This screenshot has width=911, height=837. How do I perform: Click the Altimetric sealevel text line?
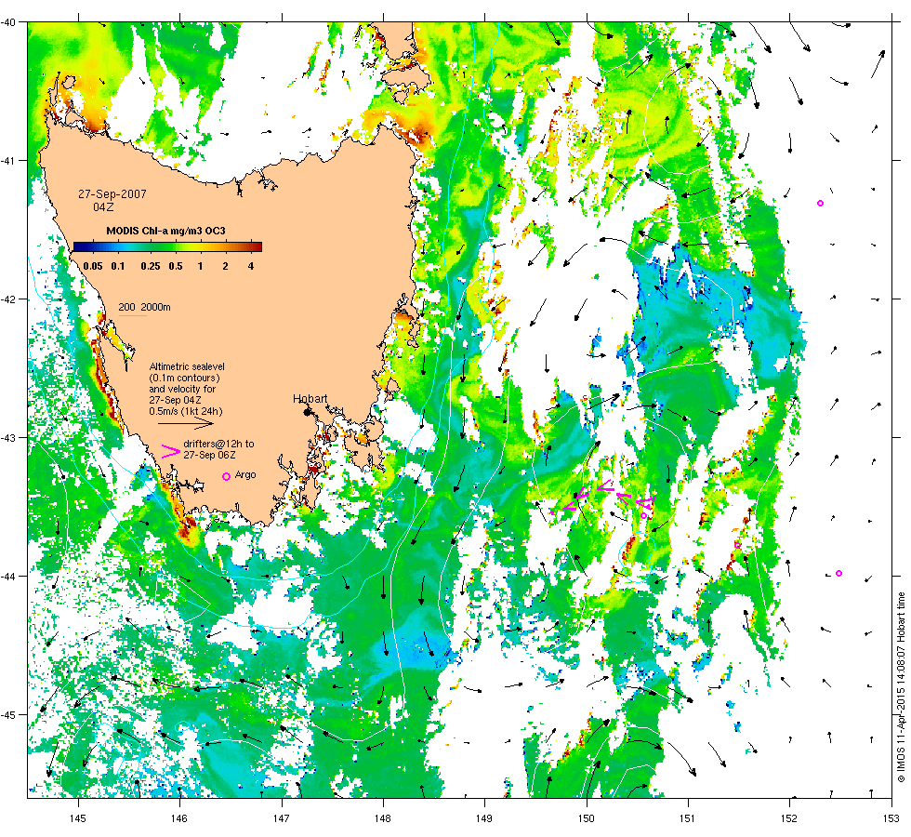pyautogui.click(x=187, y=366)
